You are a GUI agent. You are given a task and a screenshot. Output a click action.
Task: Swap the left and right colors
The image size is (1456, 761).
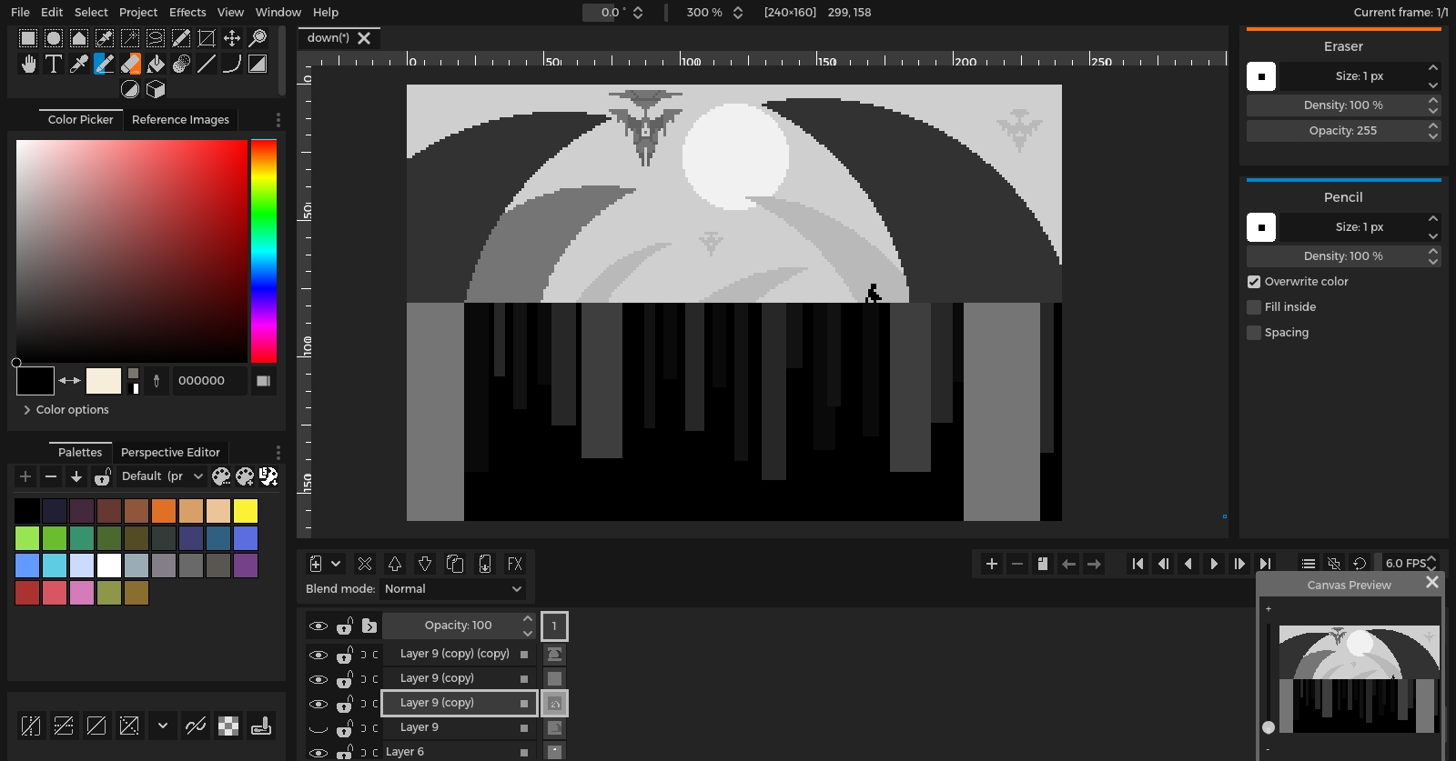point(70,381)
